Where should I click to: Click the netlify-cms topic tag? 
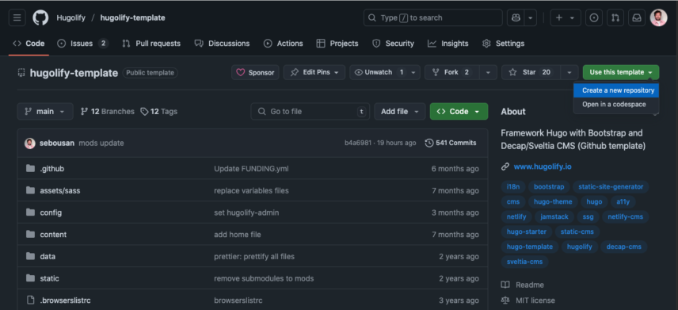[625, 216]
